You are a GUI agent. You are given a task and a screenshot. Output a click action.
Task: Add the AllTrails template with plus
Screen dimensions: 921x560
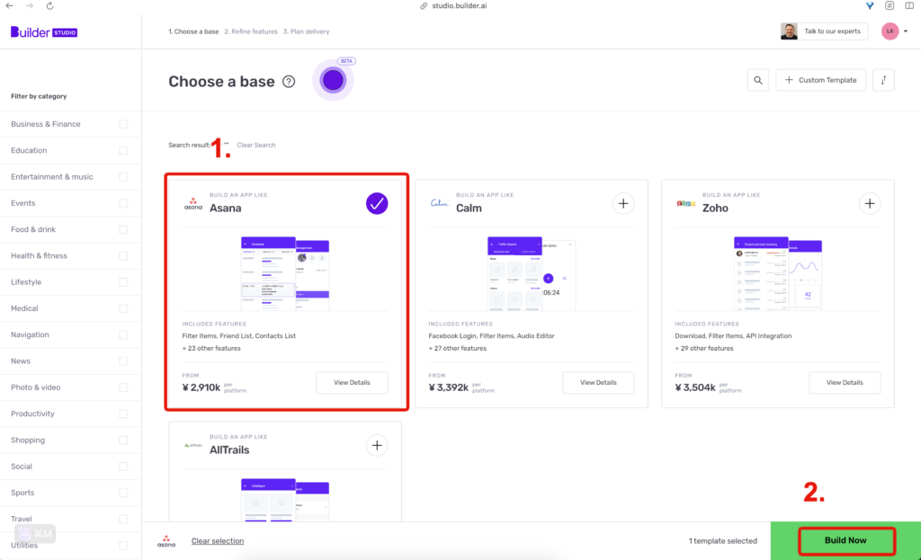[377, 446]
